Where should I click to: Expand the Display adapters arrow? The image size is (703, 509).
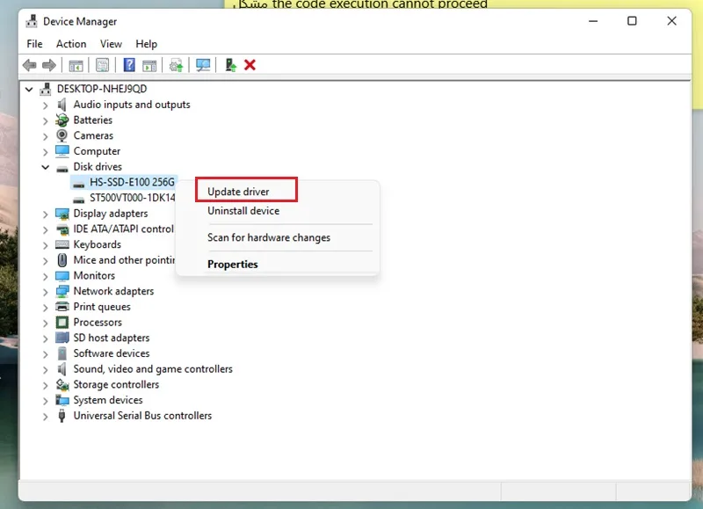(46, 214)
